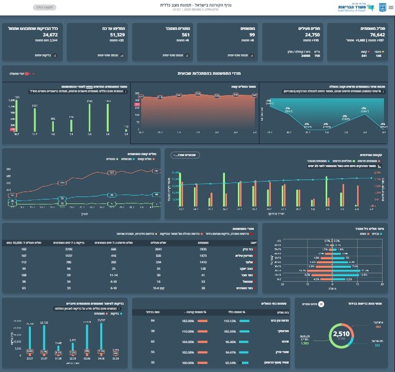395x372 pixels.
Task: Click the 684 doctors label by the donut chart
Action: (x=378, y=325)
